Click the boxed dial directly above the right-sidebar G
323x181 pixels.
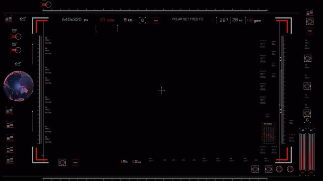point(307,113)
